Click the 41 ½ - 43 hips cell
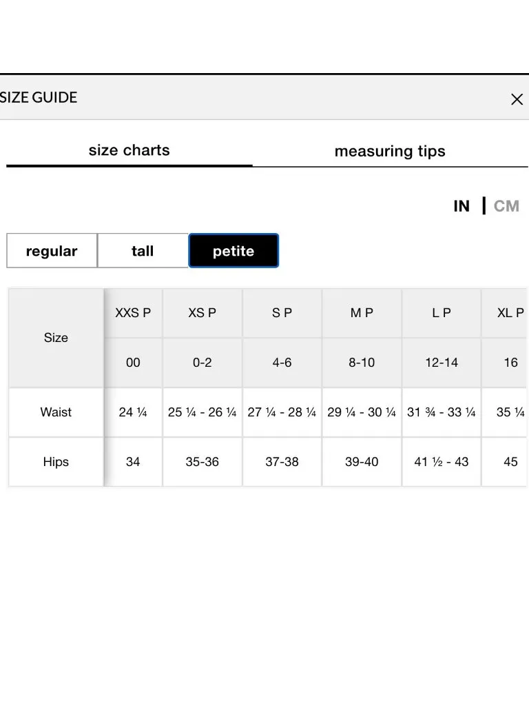Image resolution: width=529 pixels, height=706 pixels. click(442, 462)
